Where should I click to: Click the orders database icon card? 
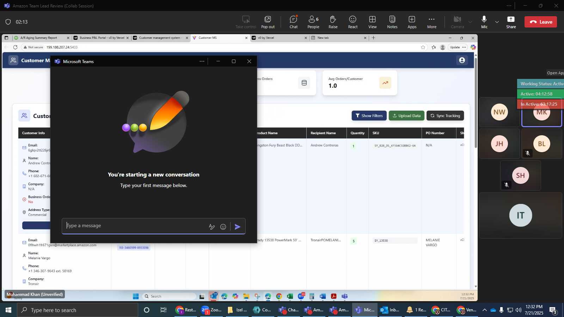(x=304, y=83)
